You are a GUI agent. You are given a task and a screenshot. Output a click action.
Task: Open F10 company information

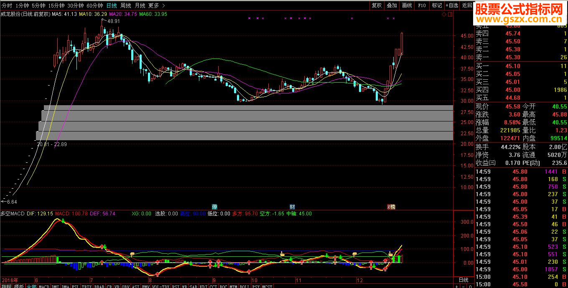[422, 5]
